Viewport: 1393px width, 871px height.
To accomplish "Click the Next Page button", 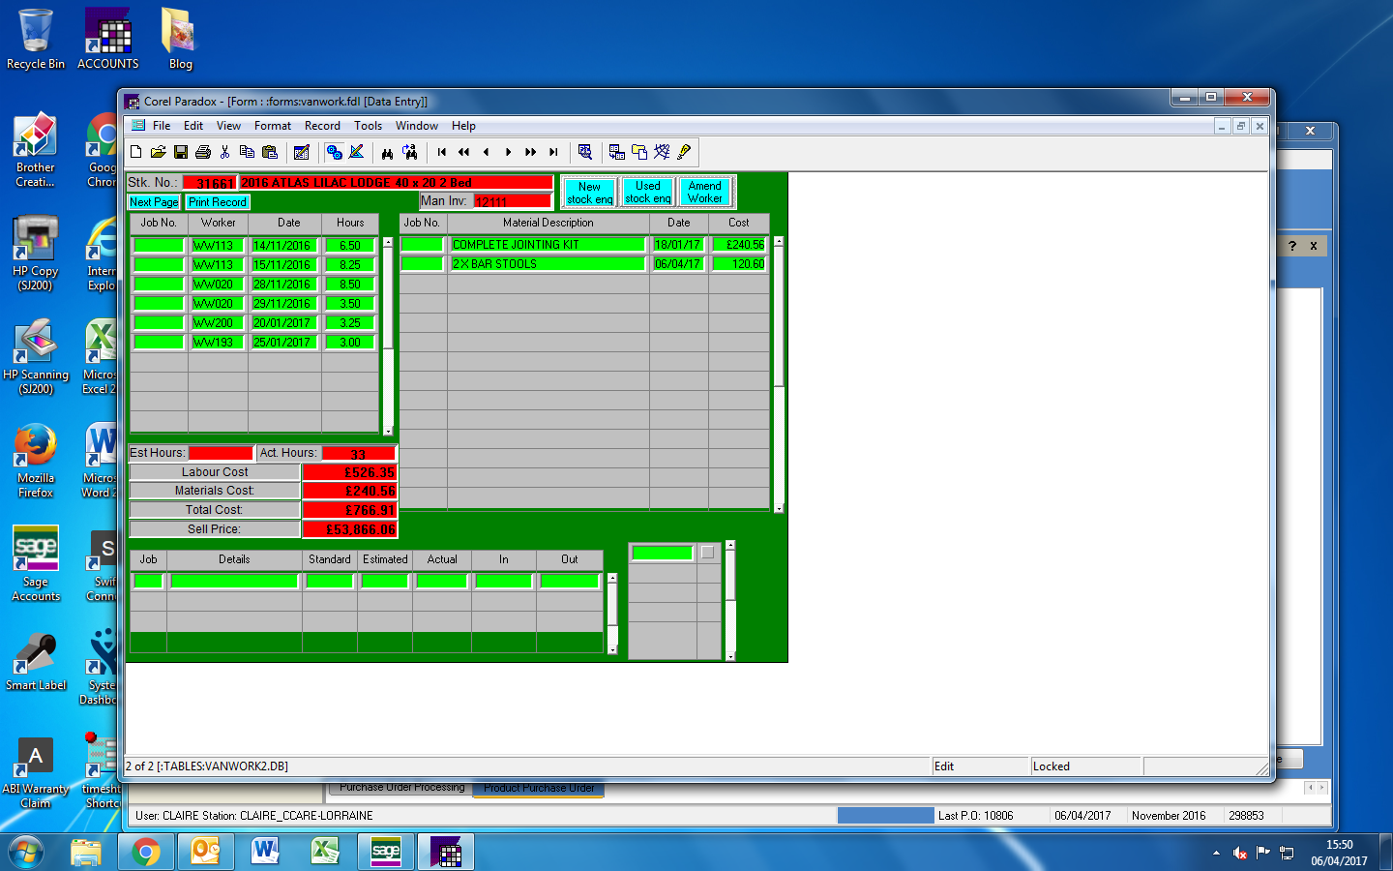I will click(154, 202).
